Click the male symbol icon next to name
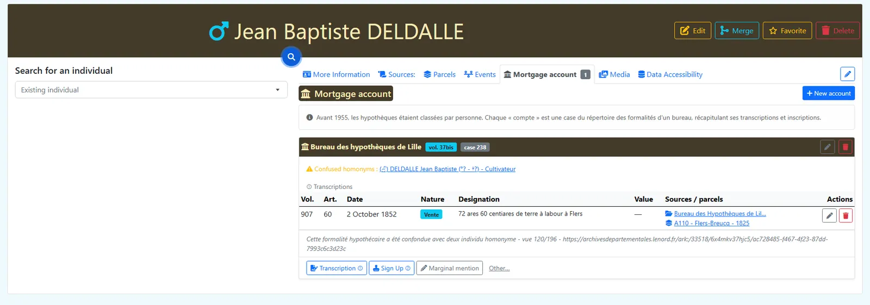870x305 pixels. (219, 31)
